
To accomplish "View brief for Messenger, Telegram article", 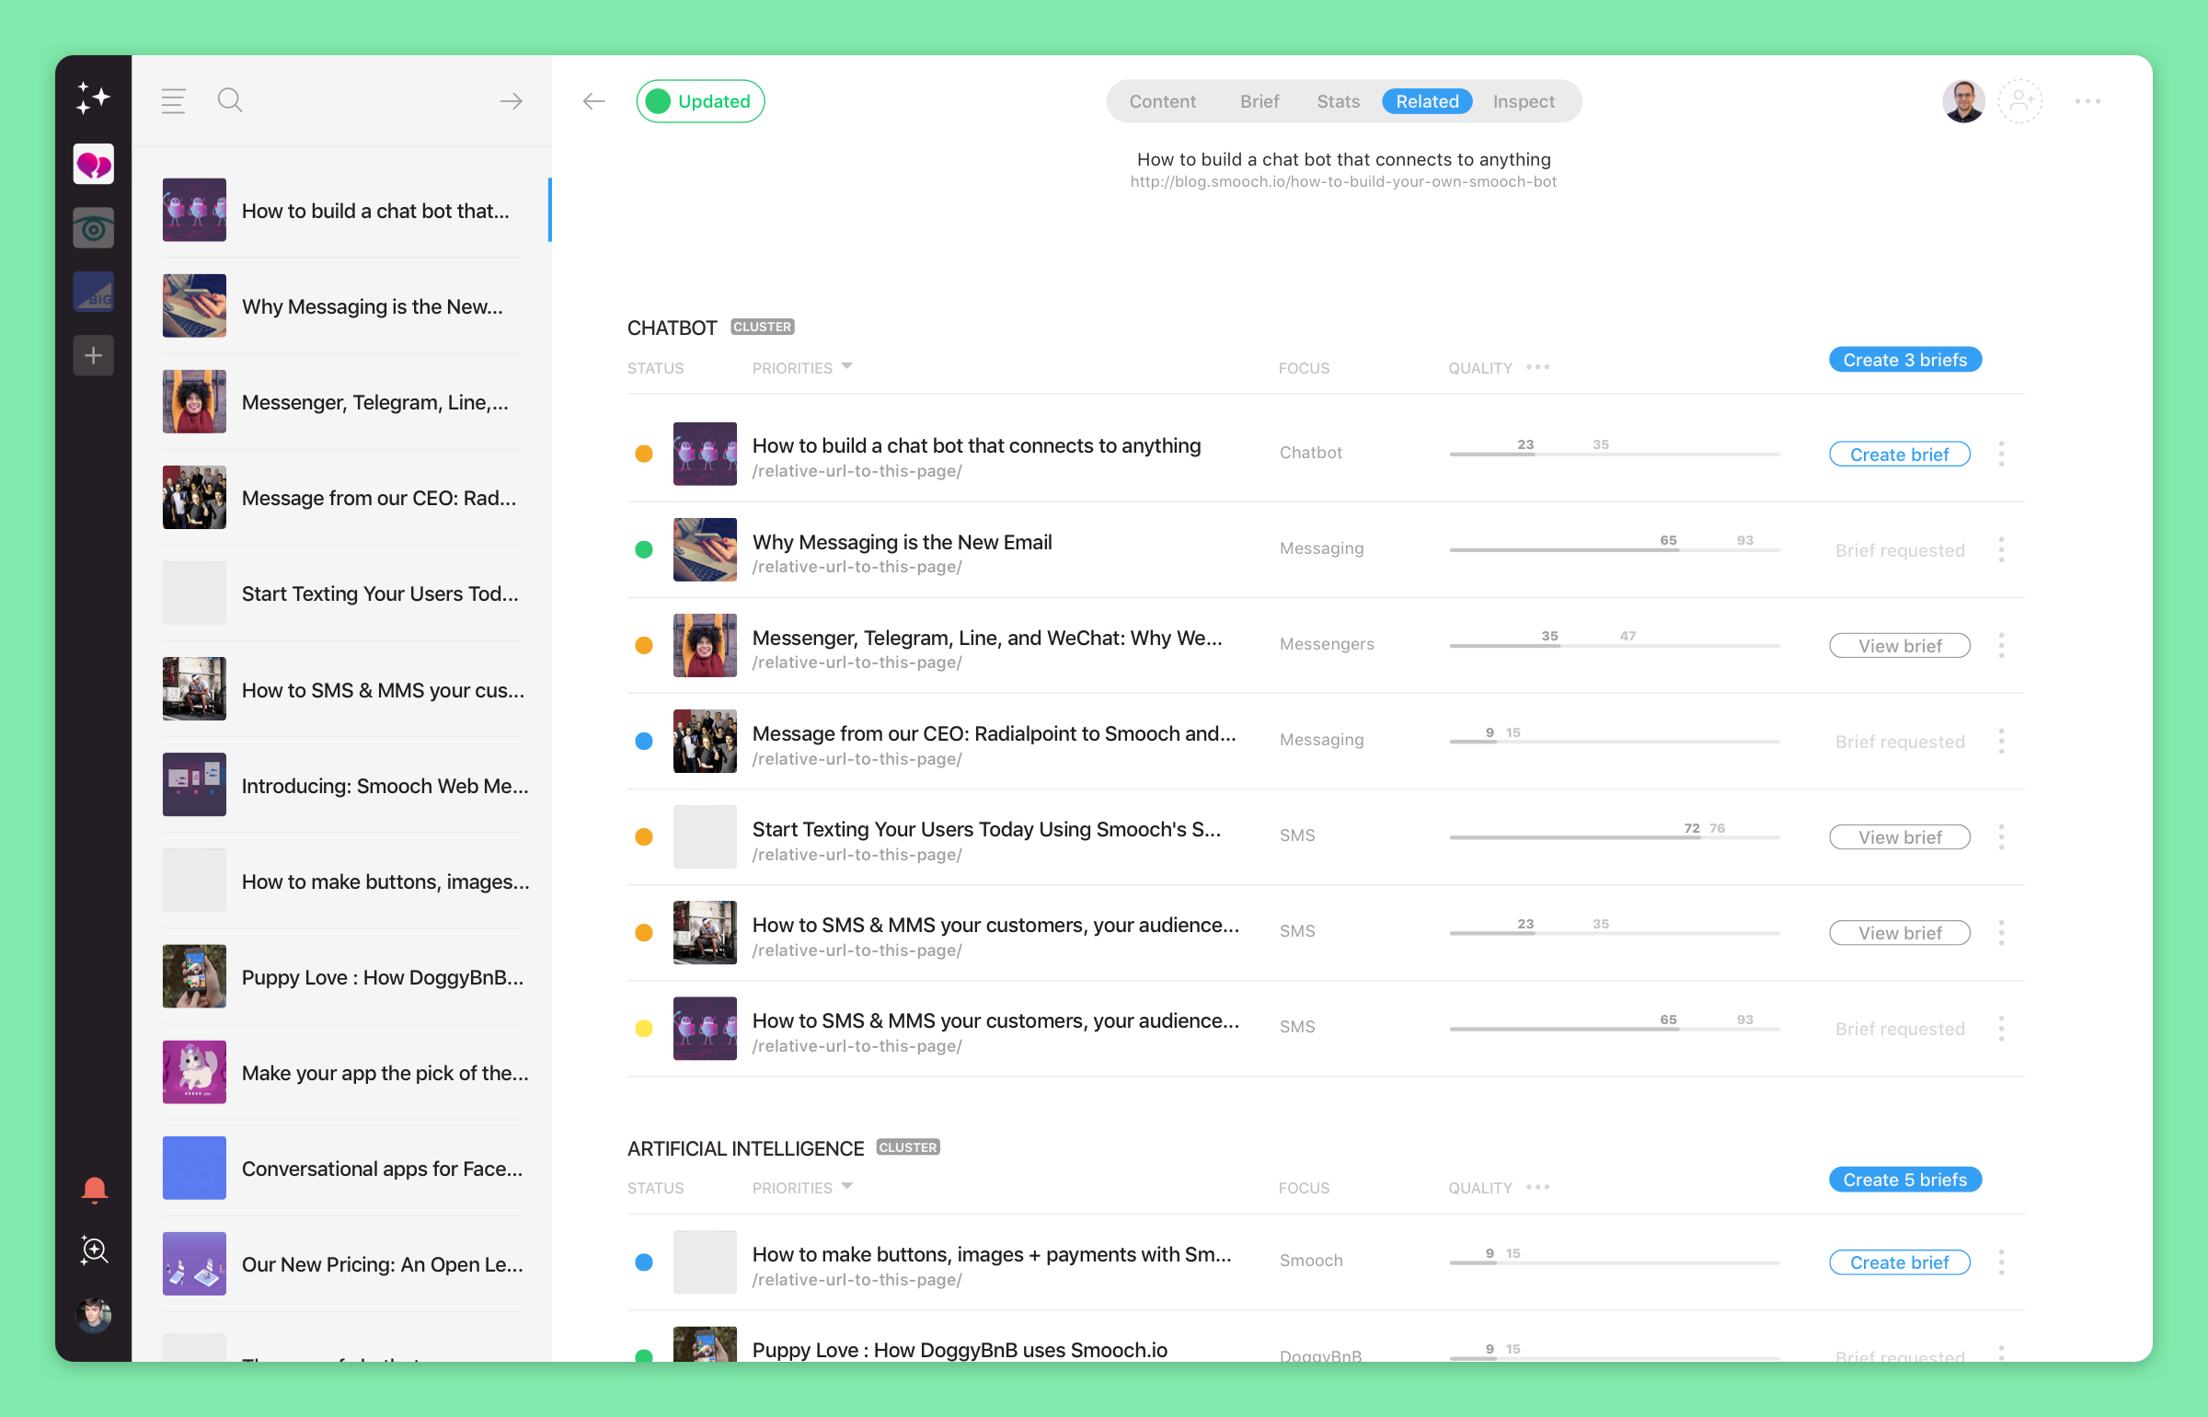I will point(1899,646).
